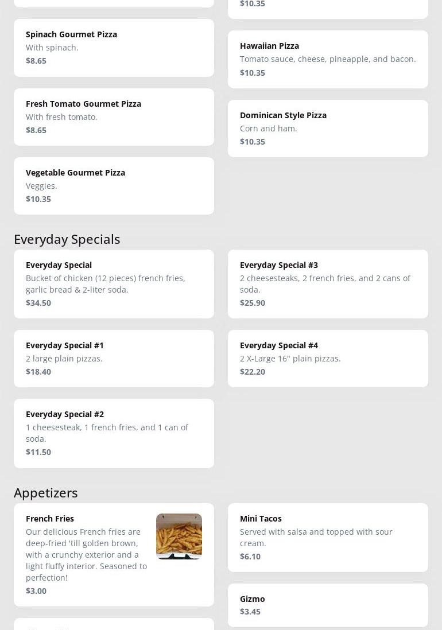Select Everyday Special #4 X-Large pizzas
This screenshot has width=442, height=630.
pyautogui.click(x=328, y=358)
